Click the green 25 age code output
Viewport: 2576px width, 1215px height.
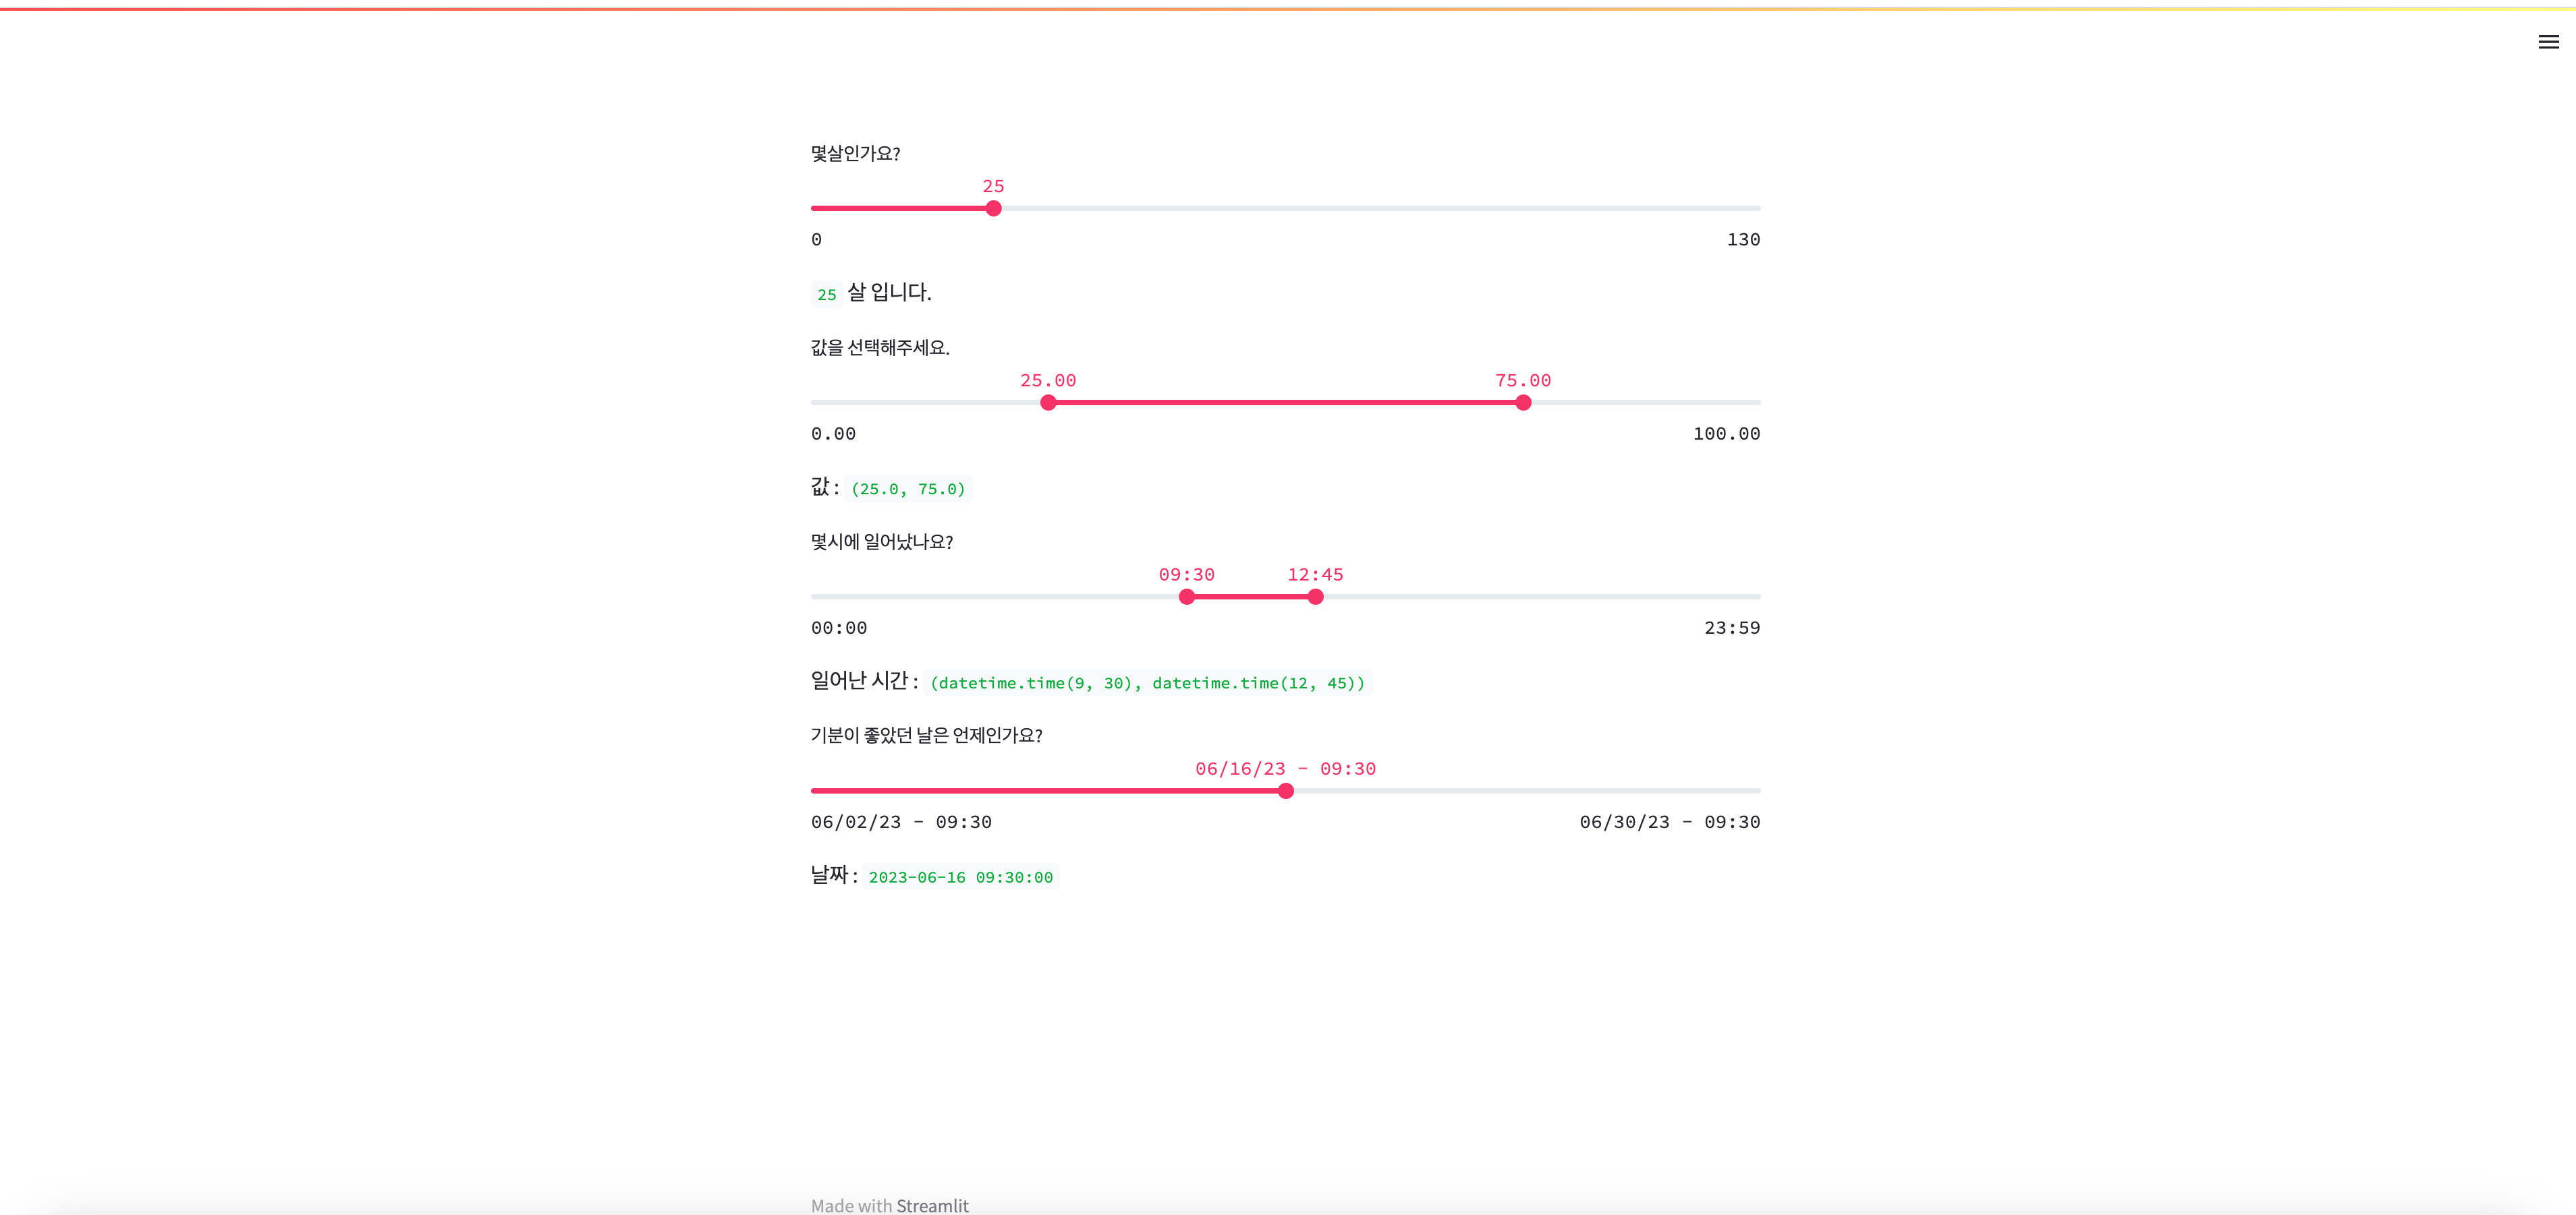[826, 295]
